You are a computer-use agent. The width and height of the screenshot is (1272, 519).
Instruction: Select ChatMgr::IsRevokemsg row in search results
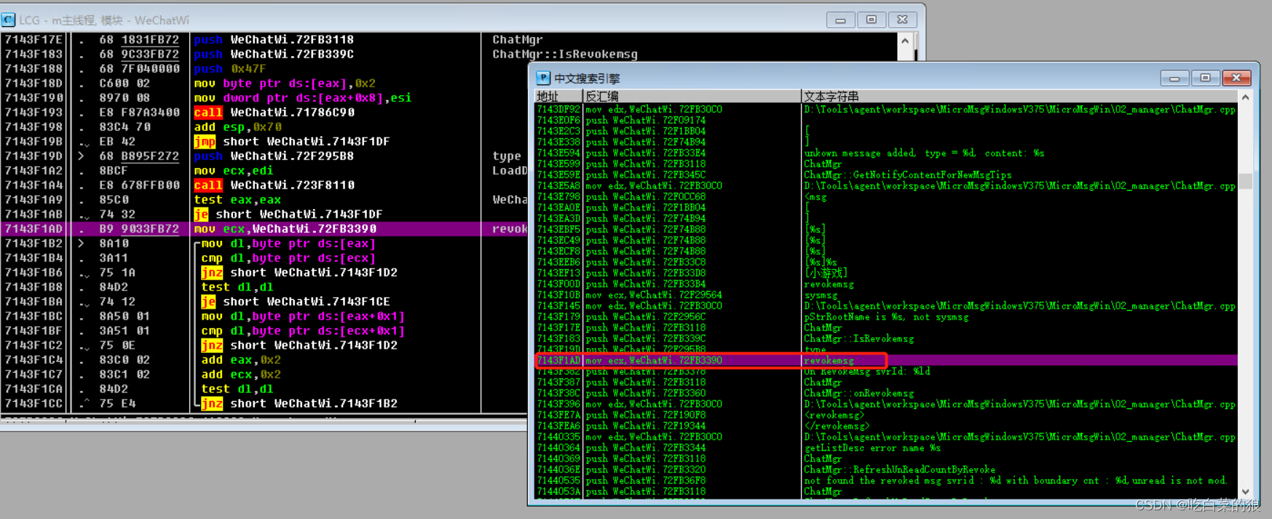tap(886, 338)
